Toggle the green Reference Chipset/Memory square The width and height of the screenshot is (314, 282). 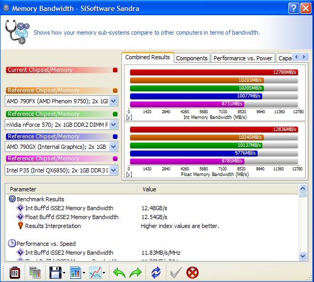tap(115, 114)
